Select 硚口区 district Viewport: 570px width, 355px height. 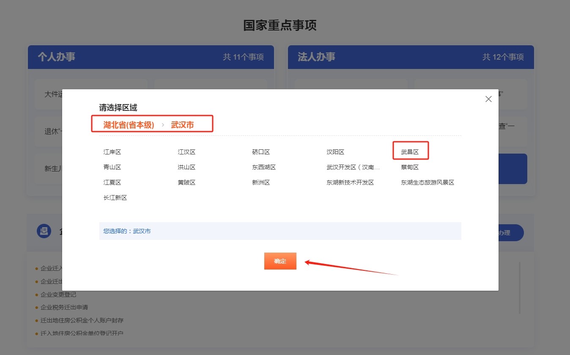coord(261,152)
